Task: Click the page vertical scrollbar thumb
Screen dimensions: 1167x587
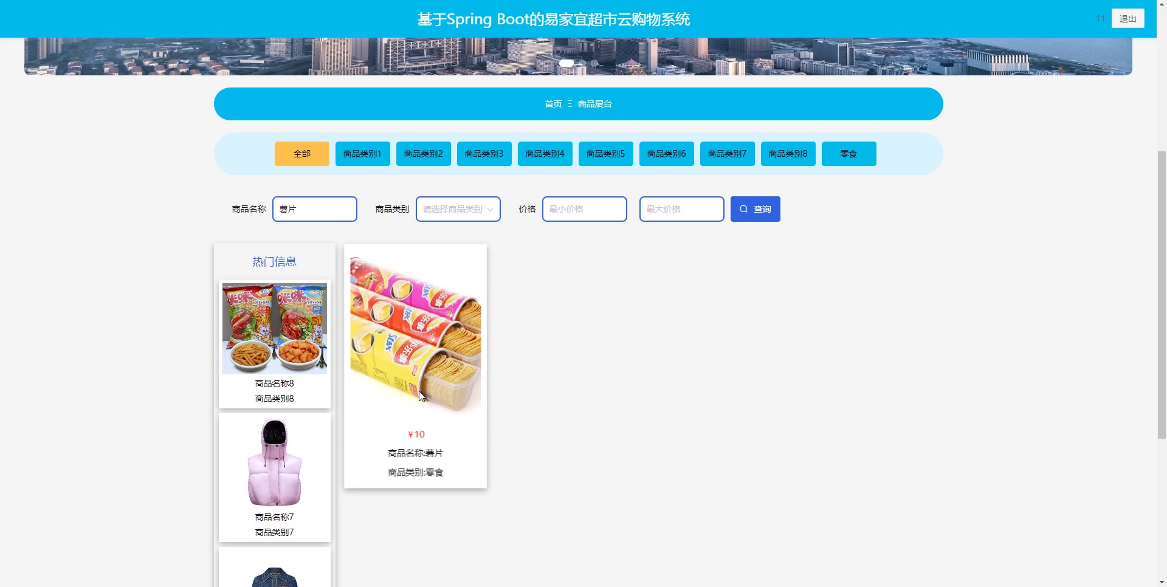Action: click(1162, 295)
